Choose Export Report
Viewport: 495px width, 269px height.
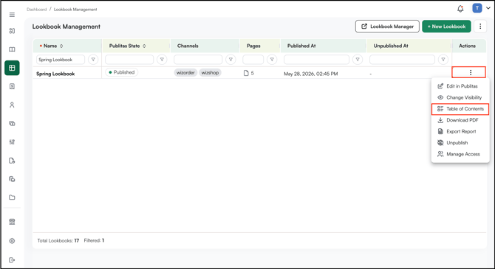click(460, 131)
